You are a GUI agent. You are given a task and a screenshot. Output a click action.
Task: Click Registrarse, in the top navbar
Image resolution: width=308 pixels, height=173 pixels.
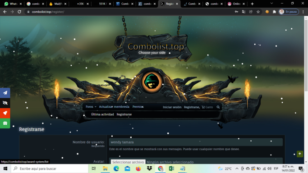[192, 107]
